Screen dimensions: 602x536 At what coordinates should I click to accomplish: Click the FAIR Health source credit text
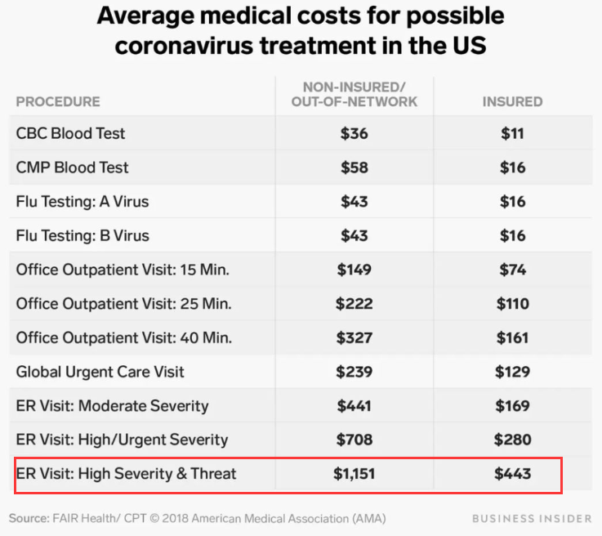[197, 518]
